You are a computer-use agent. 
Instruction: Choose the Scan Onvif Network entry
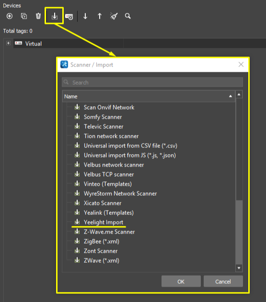[109, 107]
